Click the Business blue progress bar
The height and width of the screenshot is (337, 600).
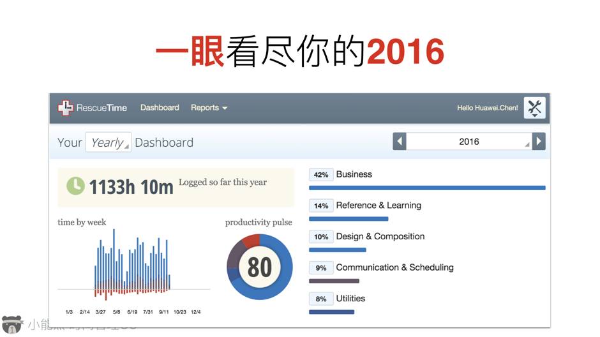(x=426, y=188)
